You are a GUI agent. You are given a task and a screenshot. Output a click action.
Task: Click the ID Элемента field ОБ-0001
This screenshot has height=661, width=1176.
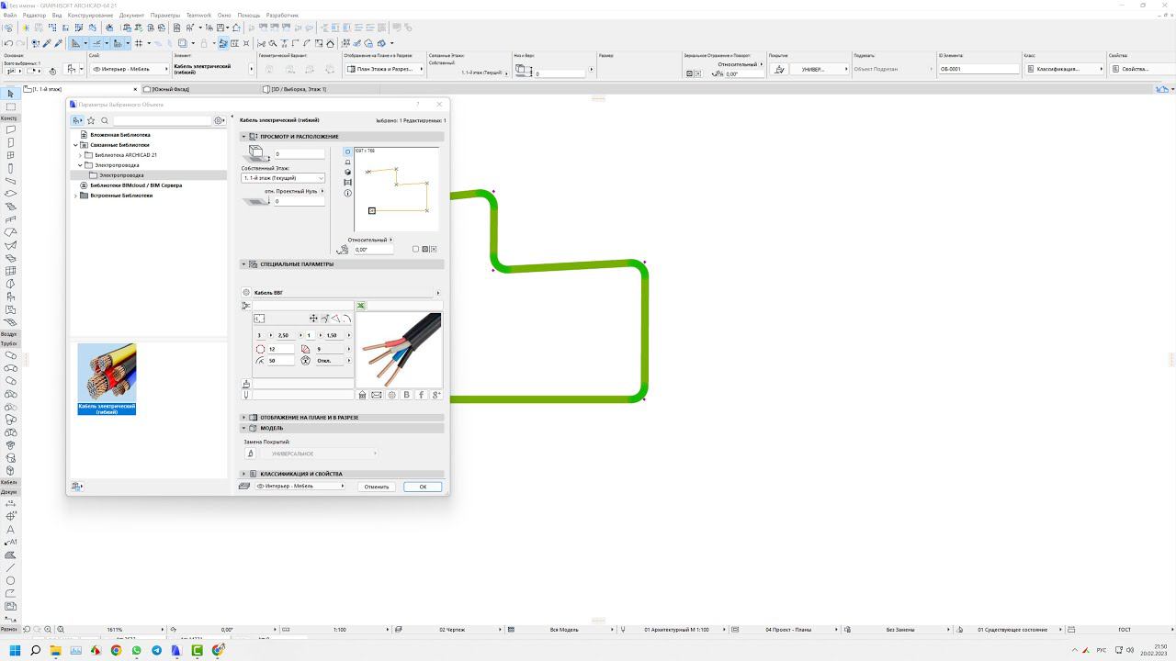(x=978, y=69)
